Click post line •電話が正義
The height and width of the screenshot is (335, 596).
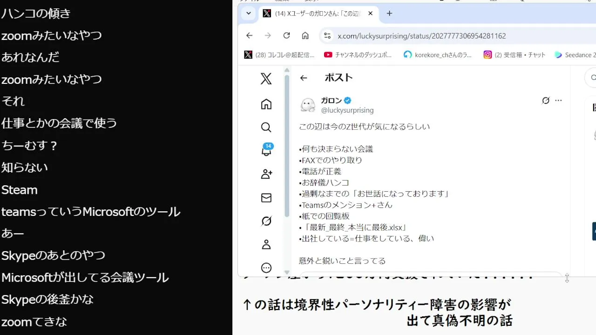320,171
